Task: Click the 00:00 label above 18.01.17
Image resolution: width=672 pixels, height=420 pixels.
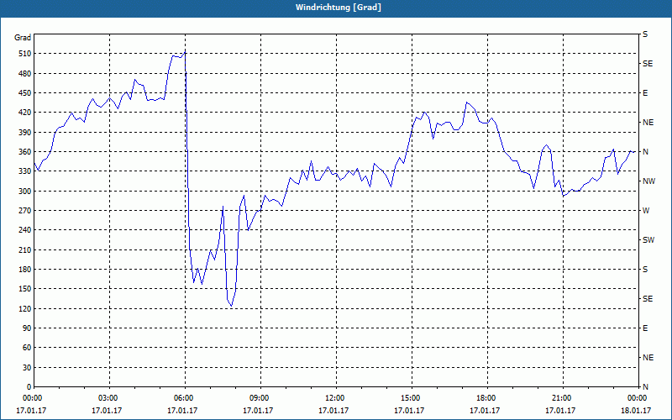Action: (x=637, y=397)
